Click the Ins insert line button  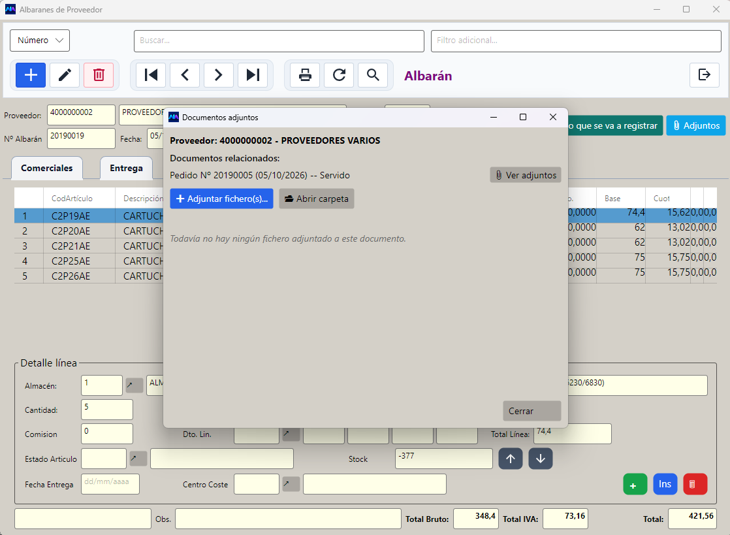(x=665, y=484)
